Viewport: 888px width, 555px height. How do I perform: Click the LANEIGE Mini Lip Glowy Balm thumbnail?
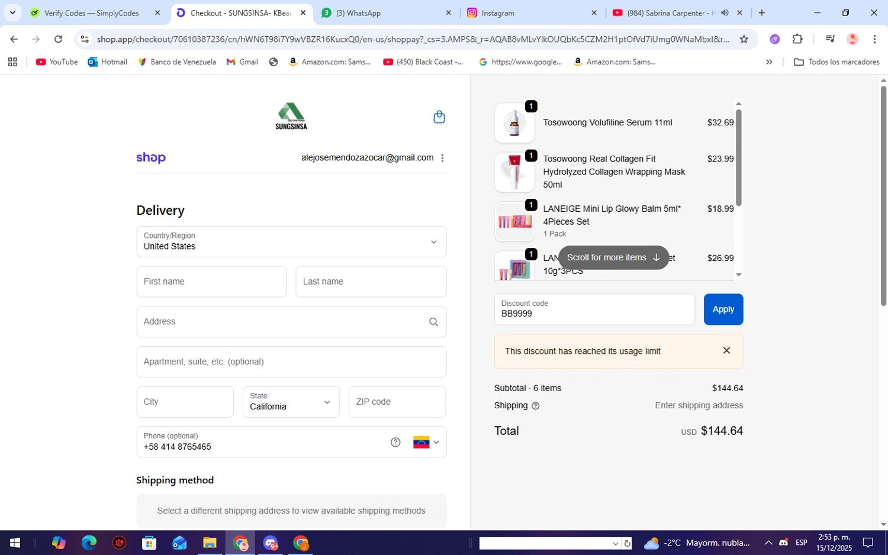pyautogui.click(x=514, y=221)
